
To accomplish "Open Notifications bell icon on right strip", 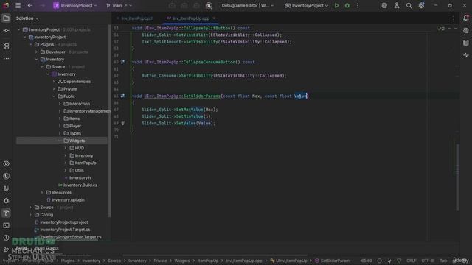I will coord(466,18).
